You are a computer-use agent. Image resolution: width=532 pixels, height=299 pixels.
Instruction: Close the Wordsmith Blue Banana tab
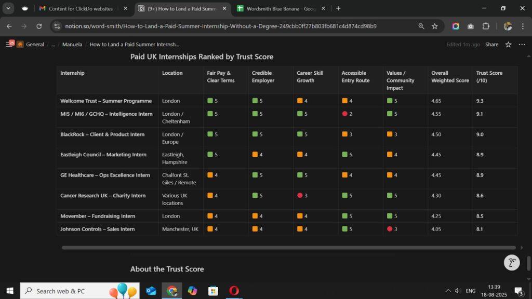[323, 8]
